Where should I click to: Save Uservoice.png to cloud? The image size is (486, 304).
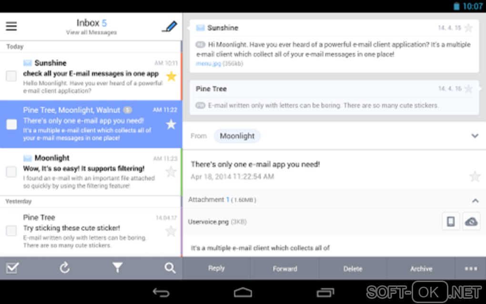(x=471, y=221)
